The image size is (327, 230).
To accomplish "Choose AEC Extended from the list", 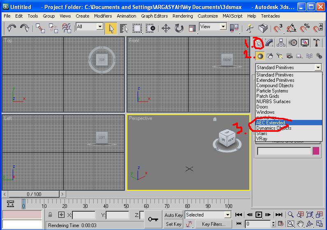I will [x=289, y=123].
